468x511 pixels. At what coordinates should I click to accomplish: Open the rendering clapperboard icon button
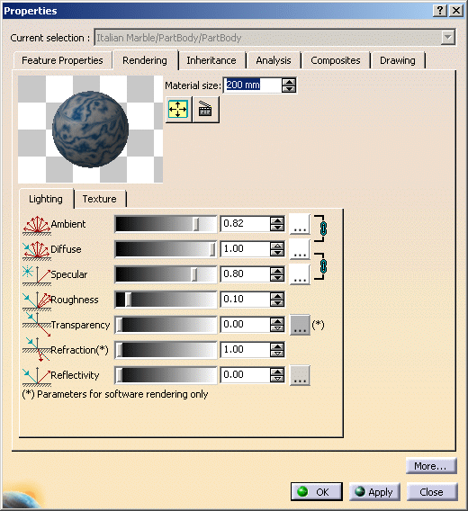[205, 109]
